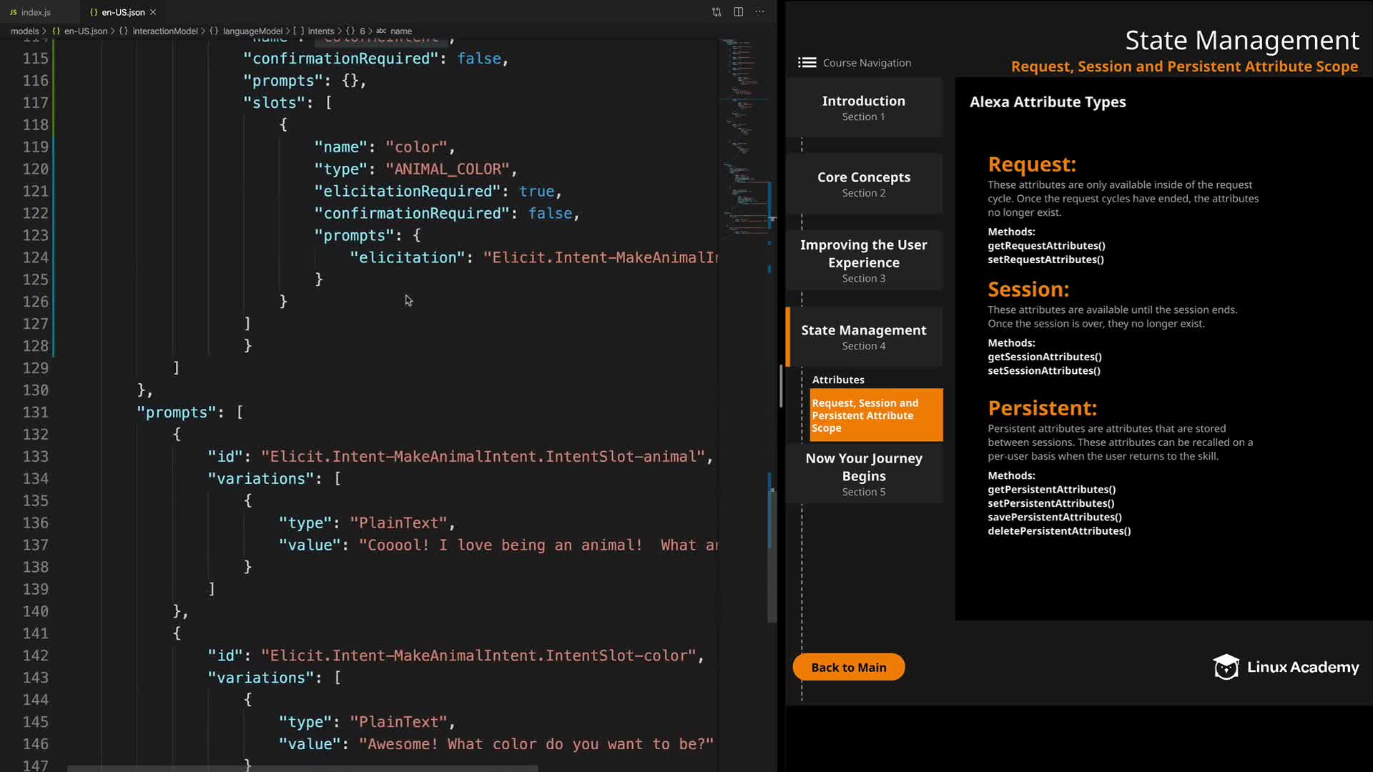Open the editor more actions ellipsis
This screenshot has height=772, width=1373.
click(x=759, y=12)
